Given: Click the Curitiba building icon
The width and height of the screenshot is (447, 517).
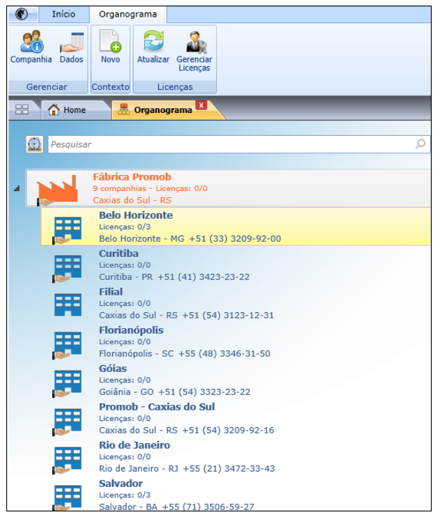Looking at the screenshot, I should [x=68, y=268].
